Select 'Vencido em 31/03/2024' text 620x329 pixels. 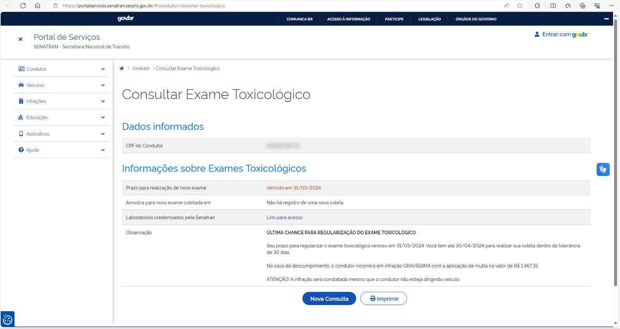(294, 188)
